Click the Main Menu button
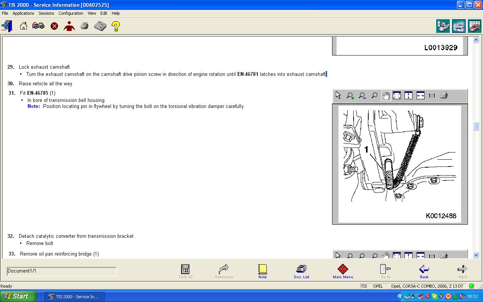483x302 pixels. [343, 271]
